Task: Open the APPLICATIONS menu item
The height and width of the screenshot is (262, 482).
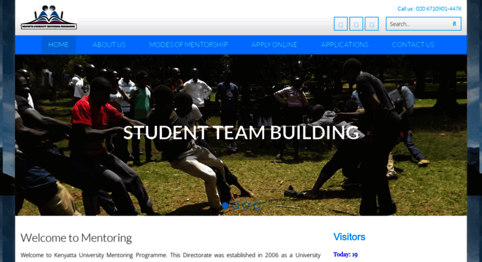Action: click(344, 45)
